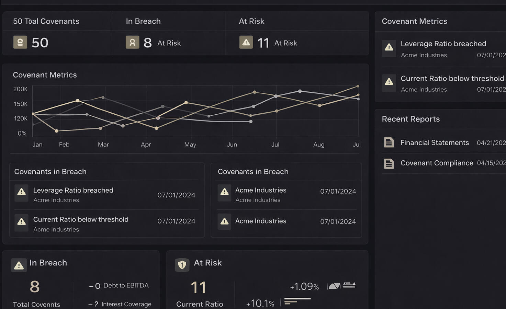Click the person icon beside 8 In Breach

pyautogui.click(x=132, y=42)
